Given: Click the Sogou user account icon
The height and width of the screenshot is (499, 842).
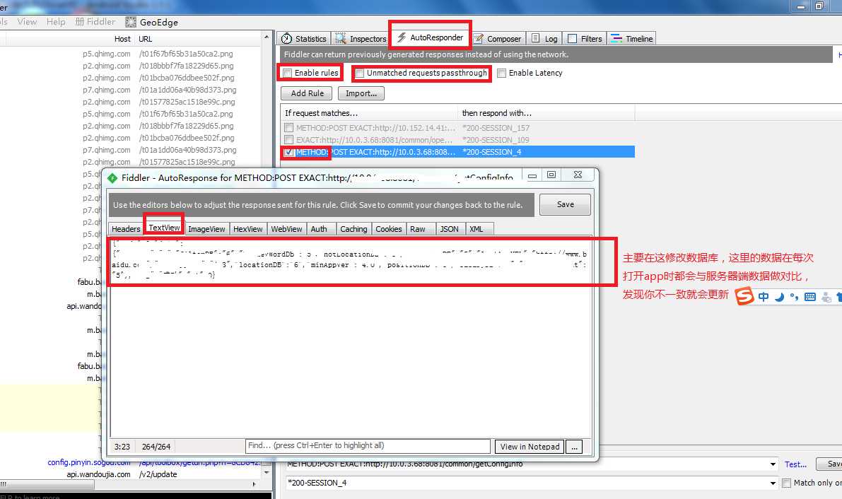Looking at the screenshot, I should pos(826,297).
